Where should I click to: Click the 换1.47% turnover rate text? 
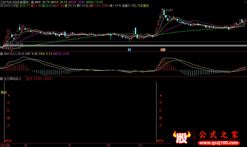coord(115,6)
